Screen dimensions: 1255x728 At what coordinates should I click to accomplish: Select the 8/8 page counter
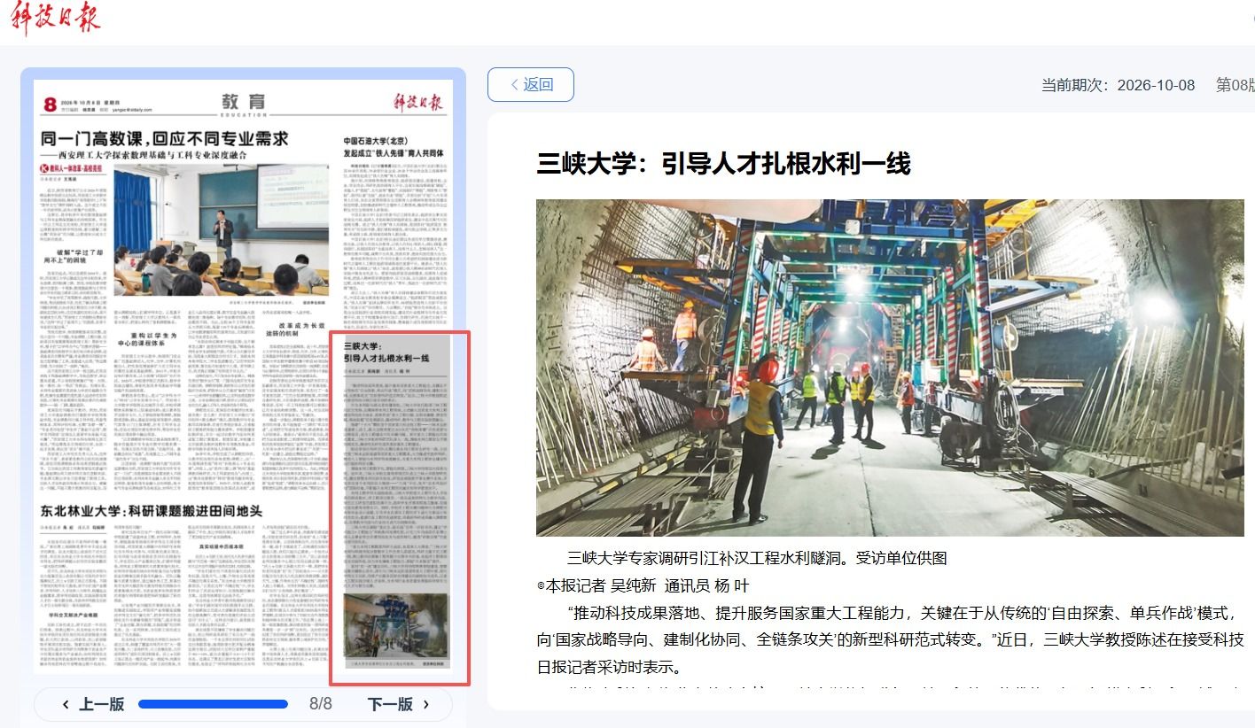[321, 704]
